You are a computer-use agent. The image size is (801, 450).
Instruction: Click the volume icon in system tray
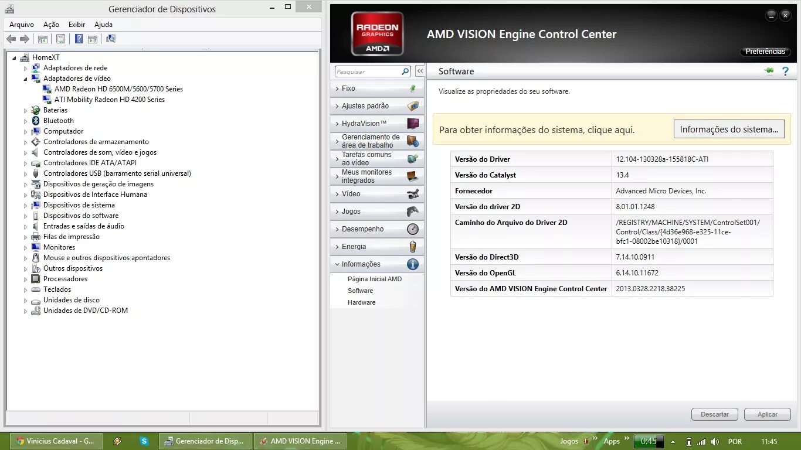[715, 442]
